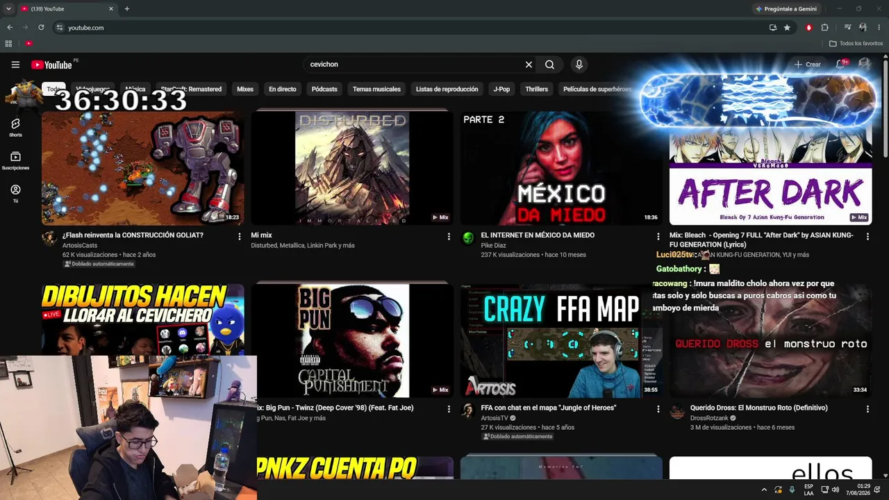Open Chrome media controls icon

[x=847, y=28]
